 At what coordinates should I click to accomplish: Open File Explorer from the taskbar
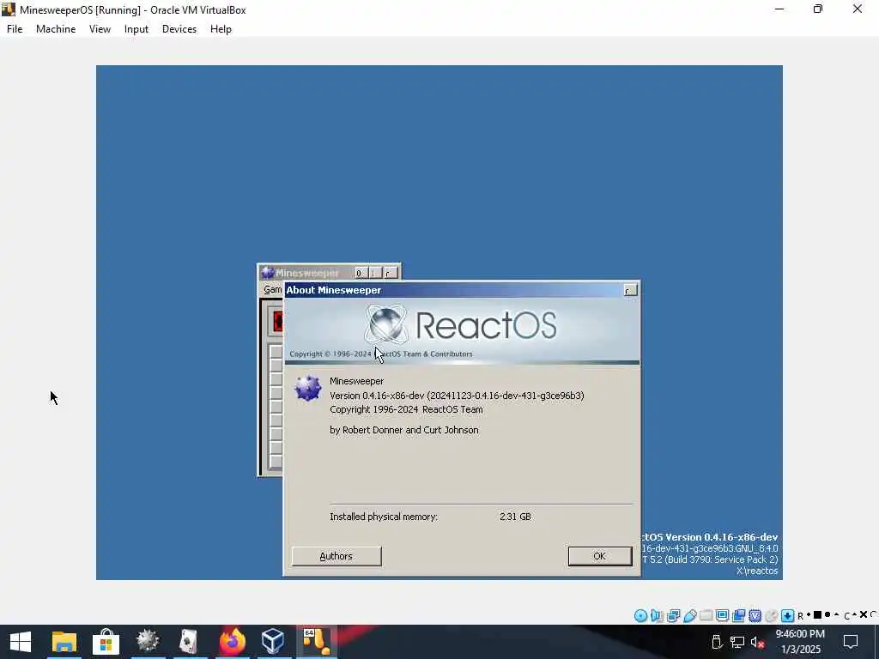[x=64, y=642]
